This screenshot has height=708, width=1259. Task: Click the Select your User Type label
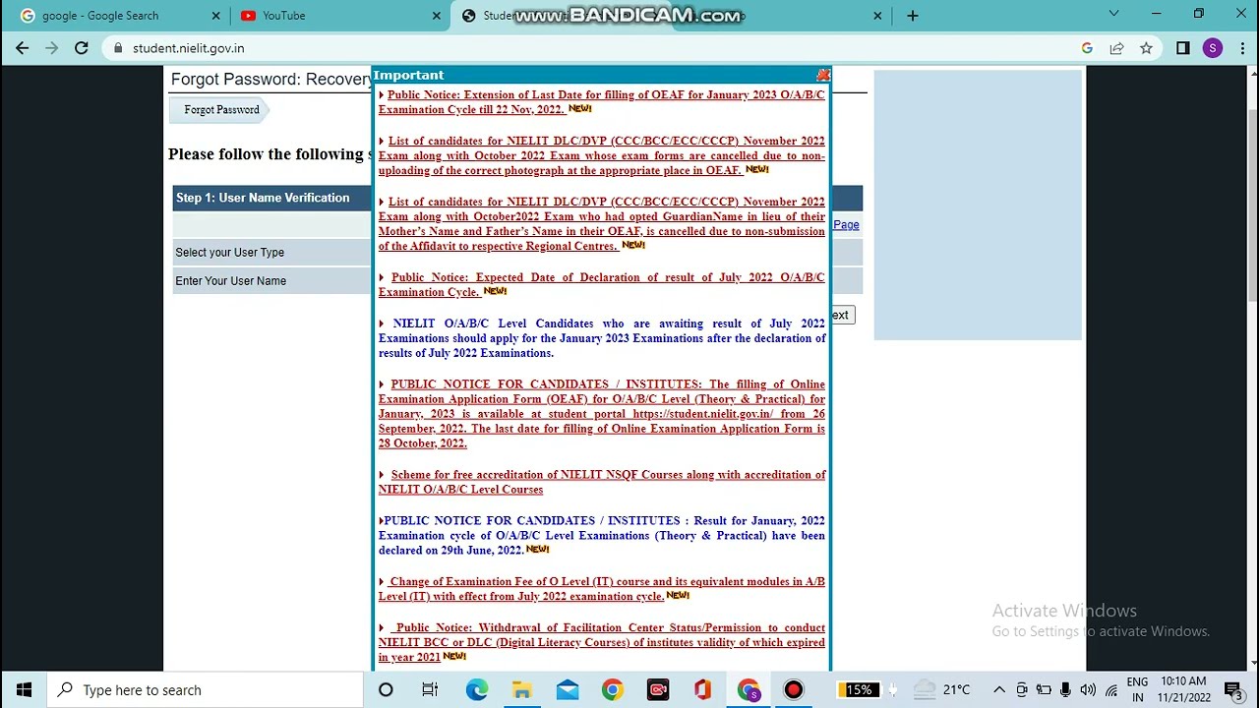(229, 253)
